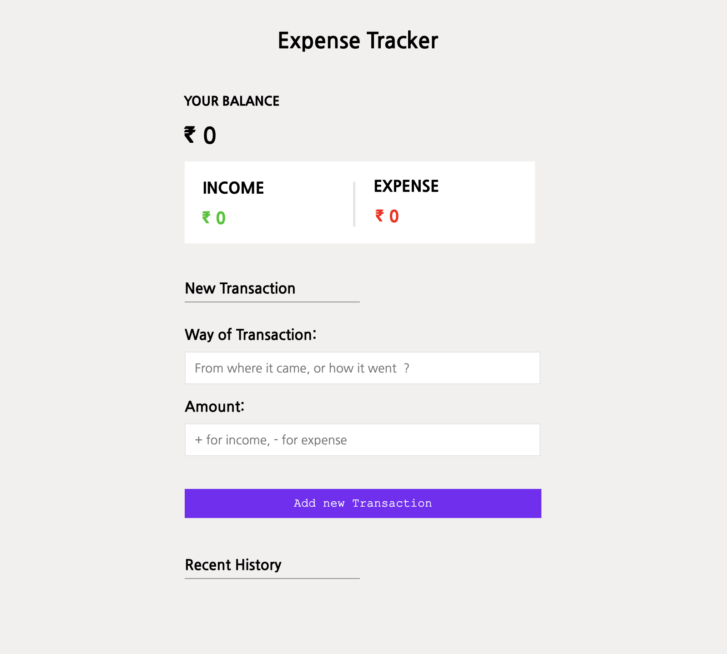Click the INCOME heading in the summary card
This screenshot has height=654, width=727.
(x=233, y=188)
